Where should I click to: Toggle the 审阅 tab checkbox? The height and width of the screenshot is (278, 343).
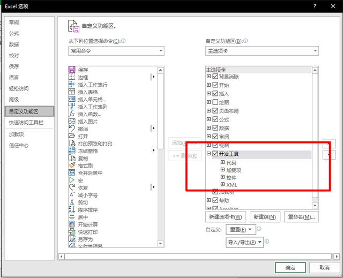pyautogui.click(x=215, y=137)
